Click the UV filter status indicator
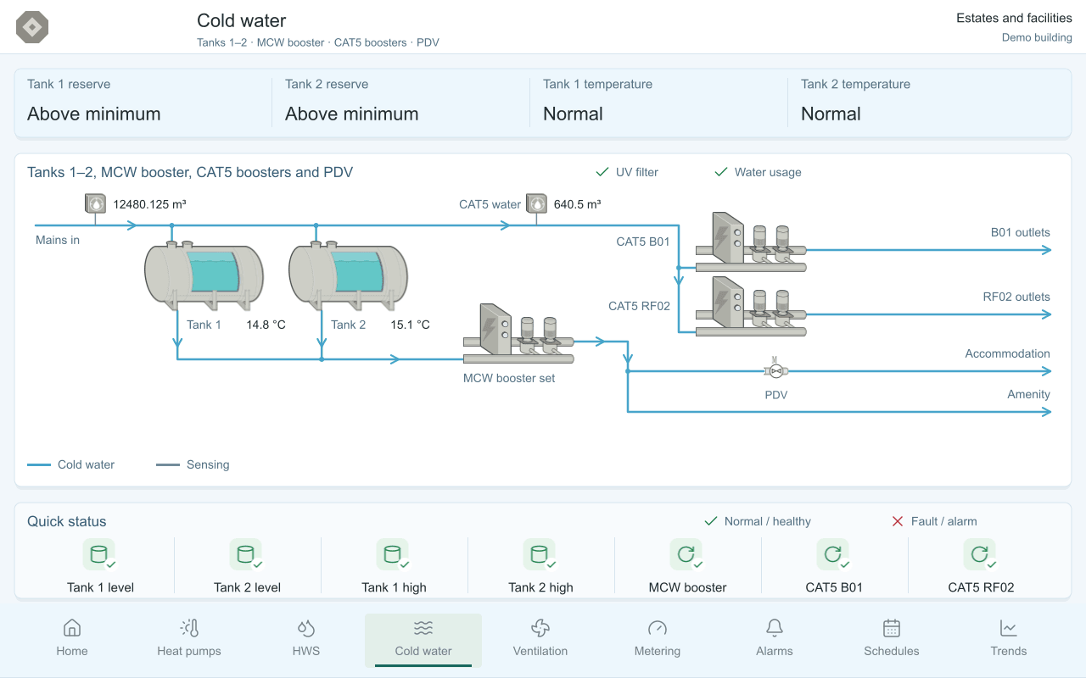This screenshot has height=678, width=1086. (x=627, y=172)
